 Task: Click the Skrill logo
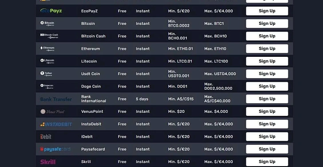pos(48,162)
